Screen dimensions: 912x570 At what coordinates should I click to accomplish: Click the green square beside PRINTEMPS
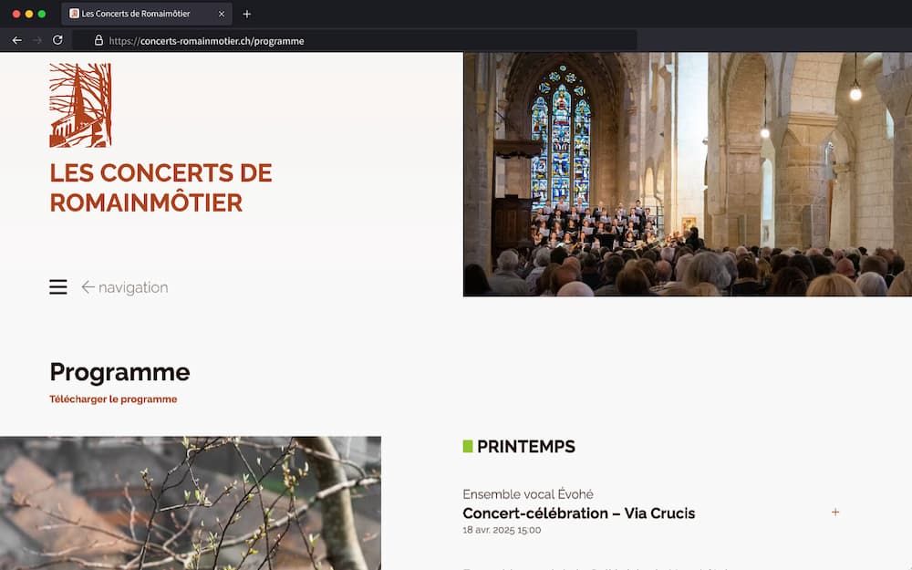[x=468, y=446]
